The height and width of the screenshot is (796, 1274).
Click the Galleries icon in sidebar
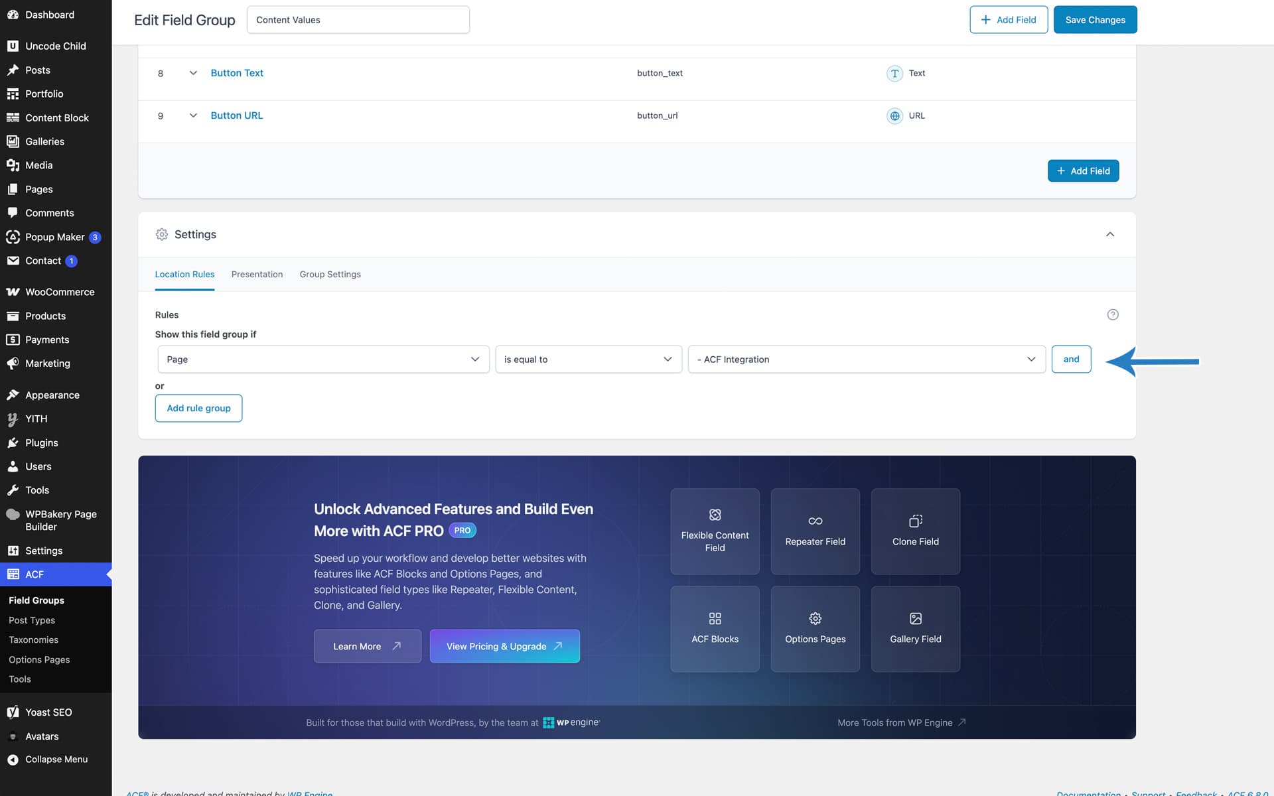point(13,141)
